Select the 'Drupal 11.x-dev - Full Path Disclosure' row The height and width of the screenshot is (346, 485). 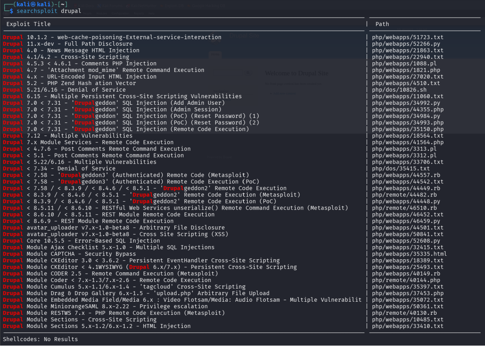click(x=68, y=44)
